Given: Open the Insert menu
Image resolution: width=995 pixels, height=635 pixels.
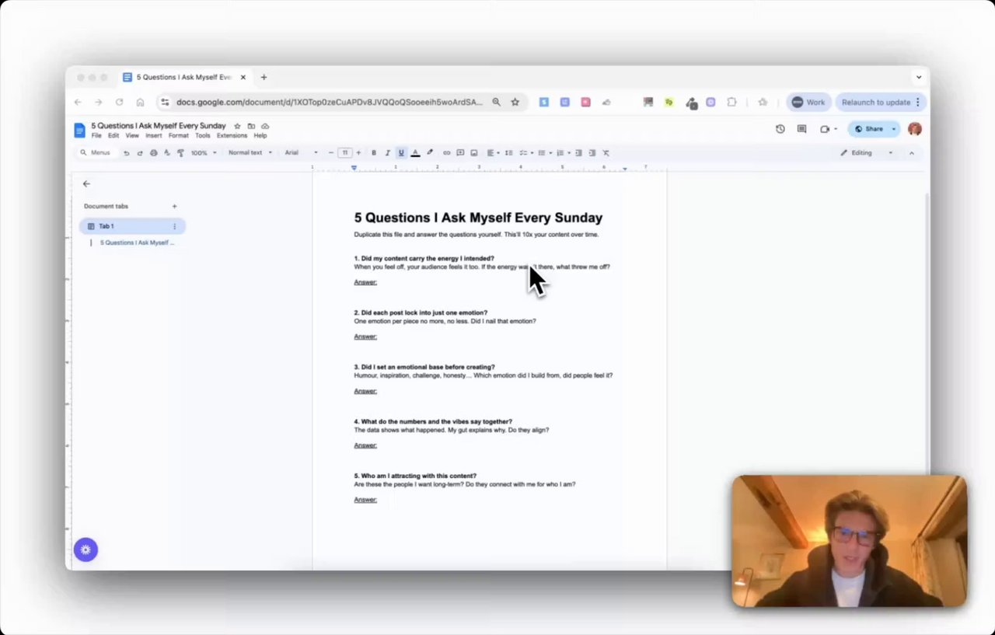Looking at the screenshot, I should point(154,135).
